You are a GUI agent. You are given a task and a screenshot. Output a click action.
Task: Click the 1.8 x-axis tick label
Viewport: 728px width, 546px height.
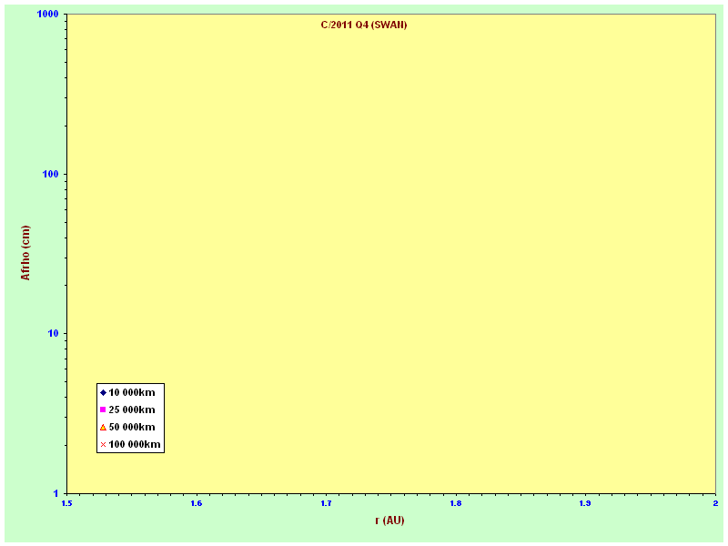tap(456, 504)
